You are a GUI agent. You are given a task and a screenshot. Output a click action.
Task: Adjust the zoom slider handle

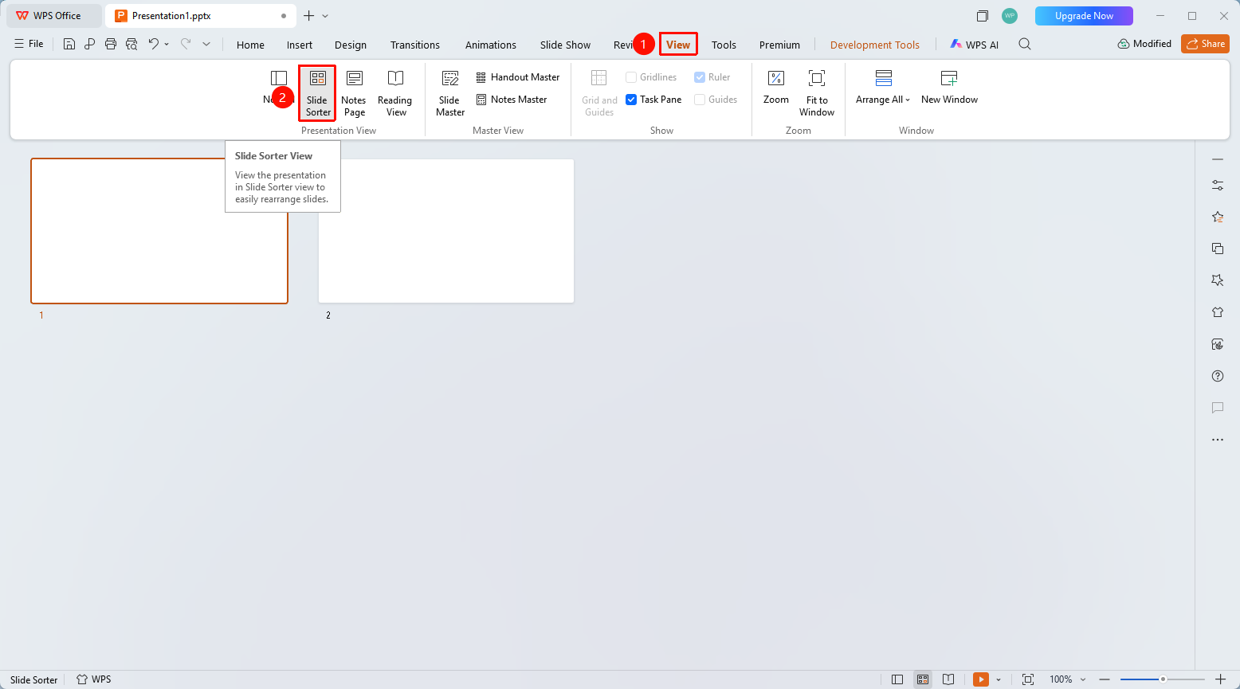pyautogui.click(x=1163, y=679)
